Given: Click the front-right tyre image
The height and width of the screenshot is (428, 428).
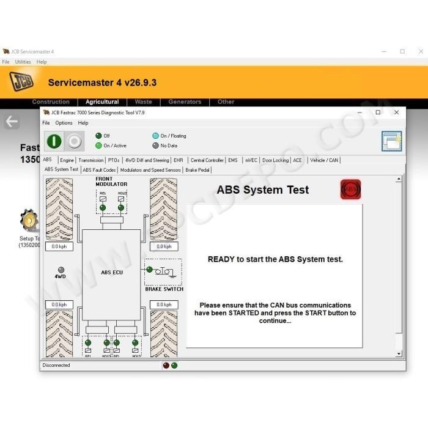Looking at the screenshot, I should tap(163, 209).
